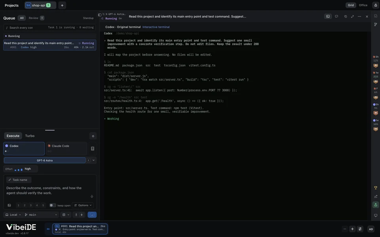The image size is (380, 237).
Task: Show the Review queue filter
Action: 36,18
